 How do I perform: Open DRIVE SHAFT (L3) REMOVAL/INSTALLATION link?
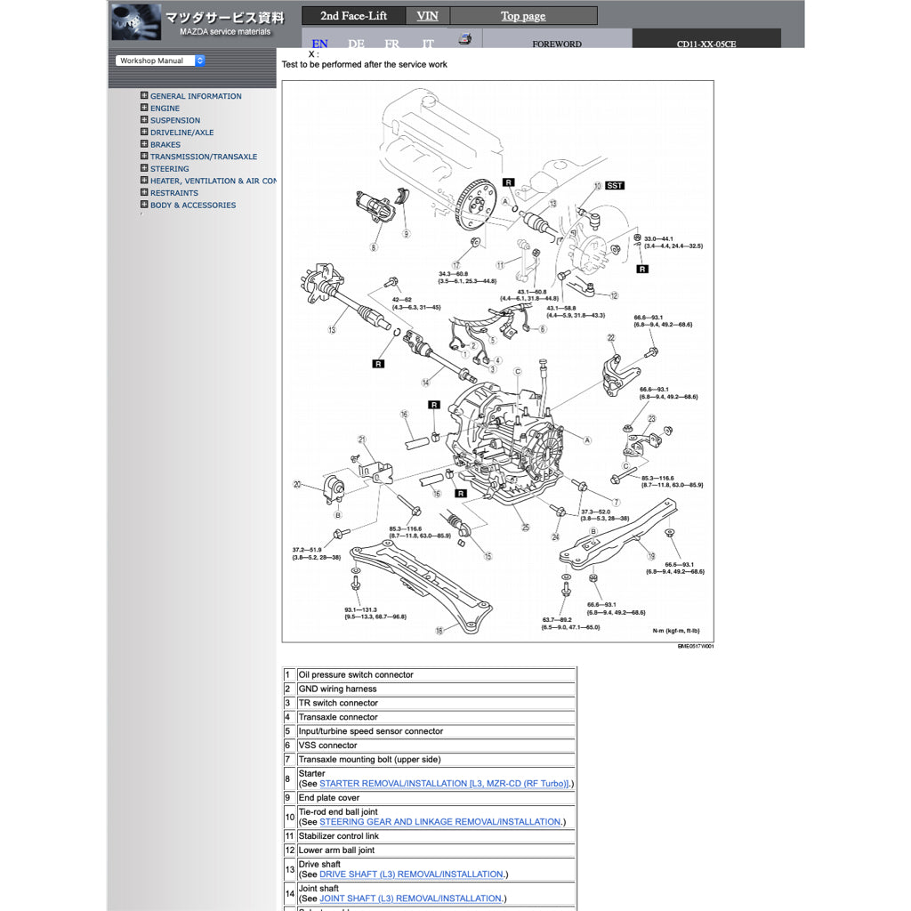[x=411, y=875]
